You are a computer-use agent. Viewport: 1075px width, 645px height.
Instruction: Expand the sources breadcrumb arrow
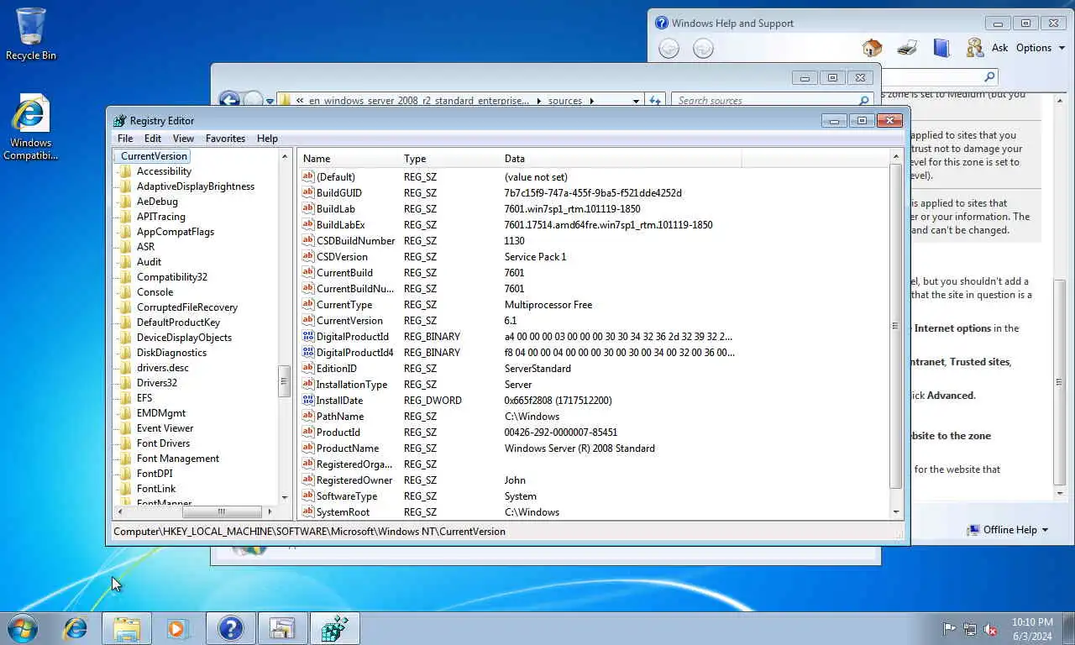(591, 101)
